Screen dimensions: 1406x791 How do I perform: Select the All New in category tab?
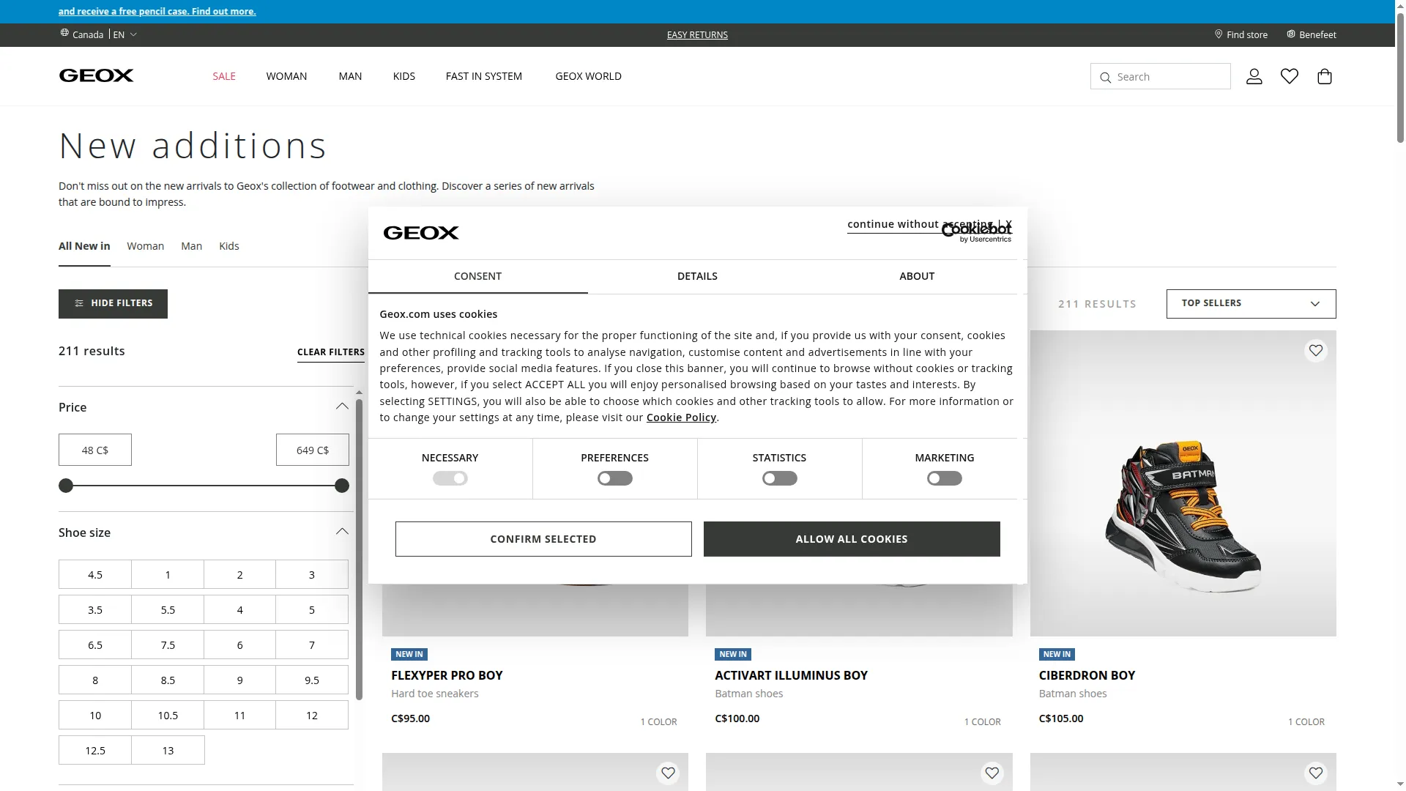(84, 246)
